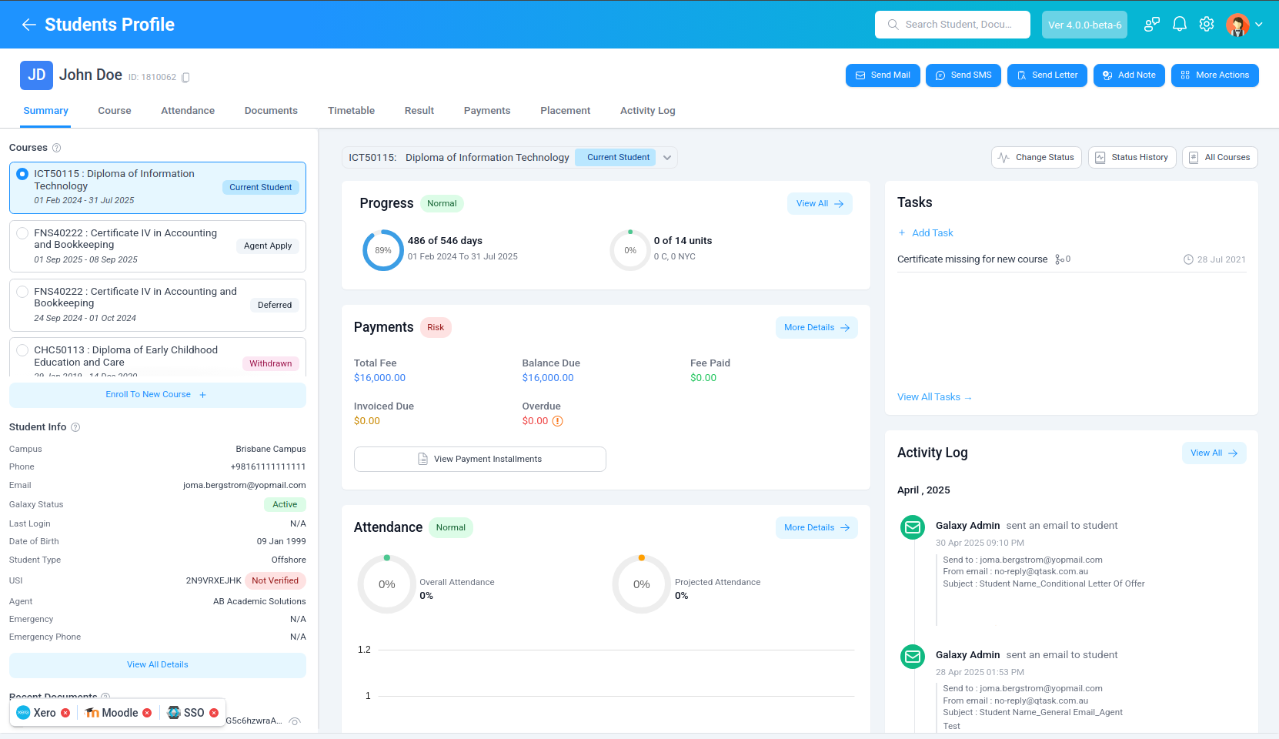Open the Payments tab
The image size is (1279, 739).
click(x=486, y=111)
